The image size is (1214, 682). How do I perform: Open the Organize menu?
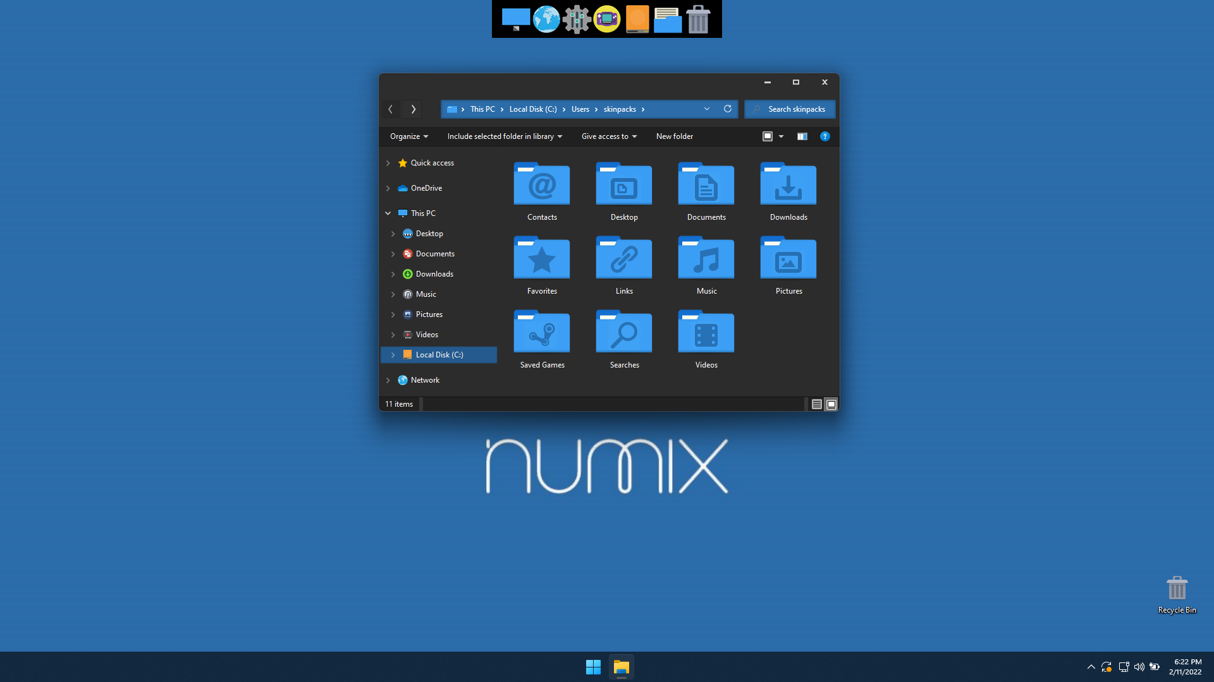[x=408, y=136]
